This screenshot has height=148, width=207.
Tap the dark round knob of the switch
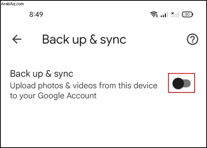tap(178, 84)
